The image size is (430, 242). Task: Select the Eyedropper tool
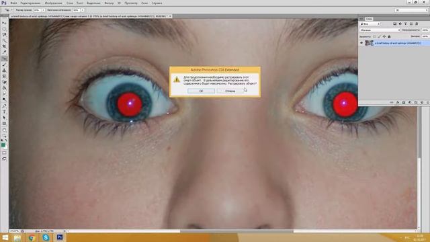(4, 52)
